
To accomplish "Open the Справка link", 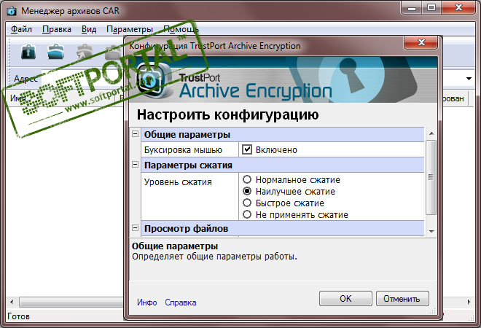I will [x=181, y=302].
